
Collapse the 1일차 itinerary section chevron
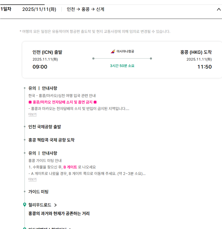pyautogui.click(x=218, y=10)
